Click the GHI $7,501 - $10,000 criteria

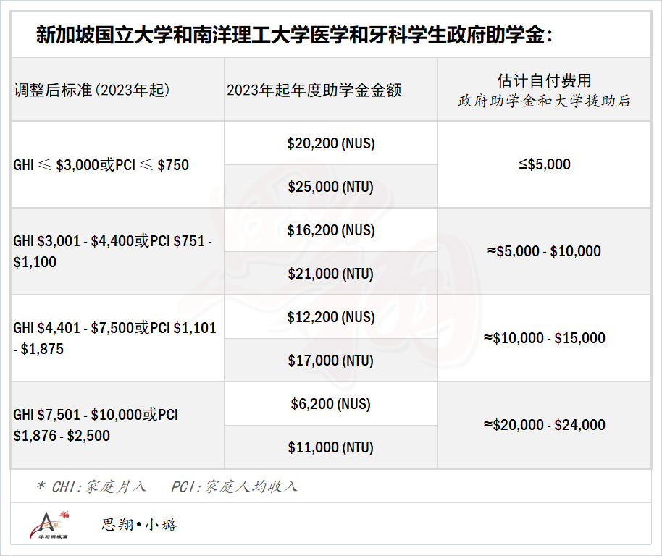tap(96, 425)
